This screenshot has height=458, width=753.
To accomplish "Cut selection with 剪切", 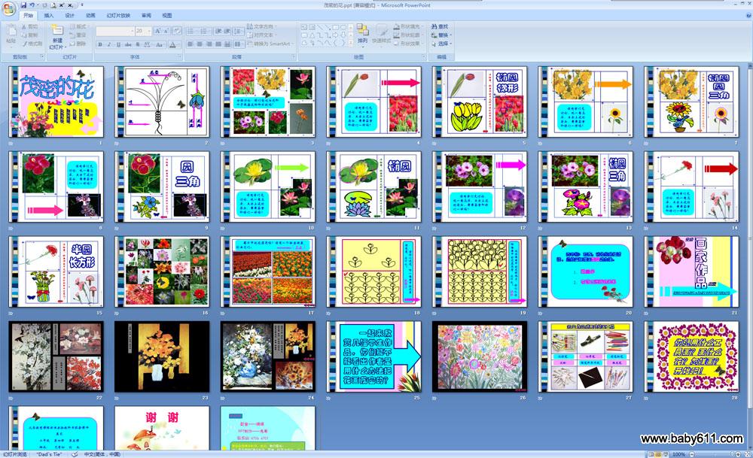I will [x=30, y=27].
